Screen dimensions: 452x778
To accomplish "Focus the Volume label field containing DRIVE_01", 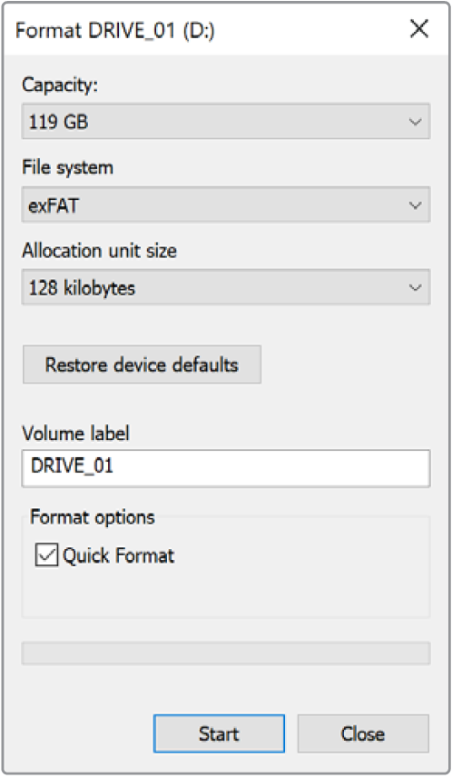I will (x=226, y=468).
